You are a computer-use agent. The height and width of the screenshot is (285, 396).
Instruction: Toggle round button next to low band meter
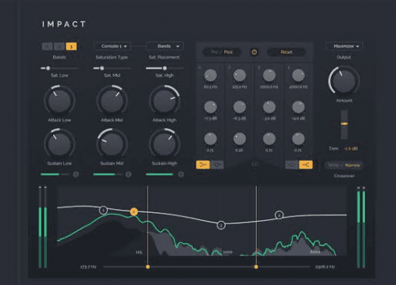(76, 174)
